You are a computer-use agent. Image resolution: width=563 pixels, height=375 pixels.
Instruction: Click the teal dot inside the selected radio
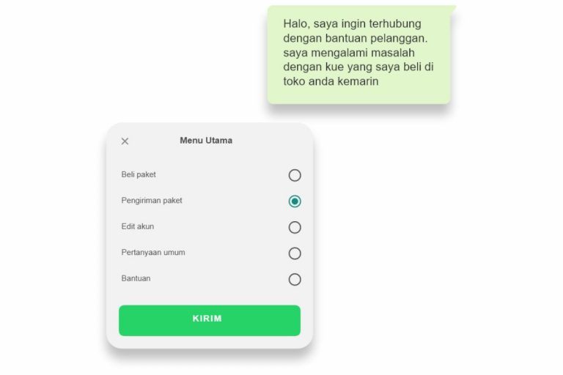[295, 201]
